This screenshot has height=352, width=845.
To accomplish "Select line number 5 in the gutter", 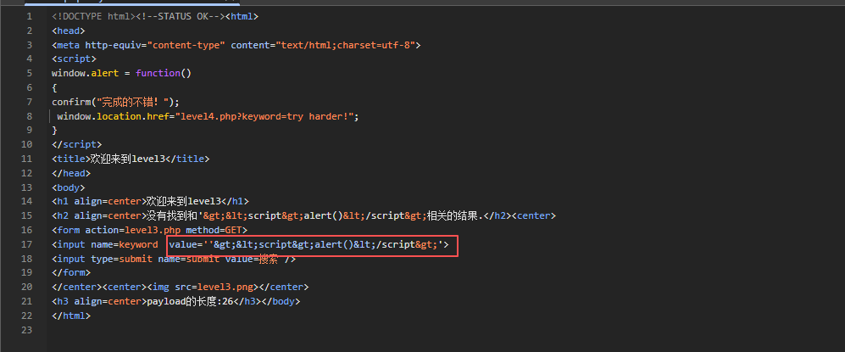I will point(30,73).
